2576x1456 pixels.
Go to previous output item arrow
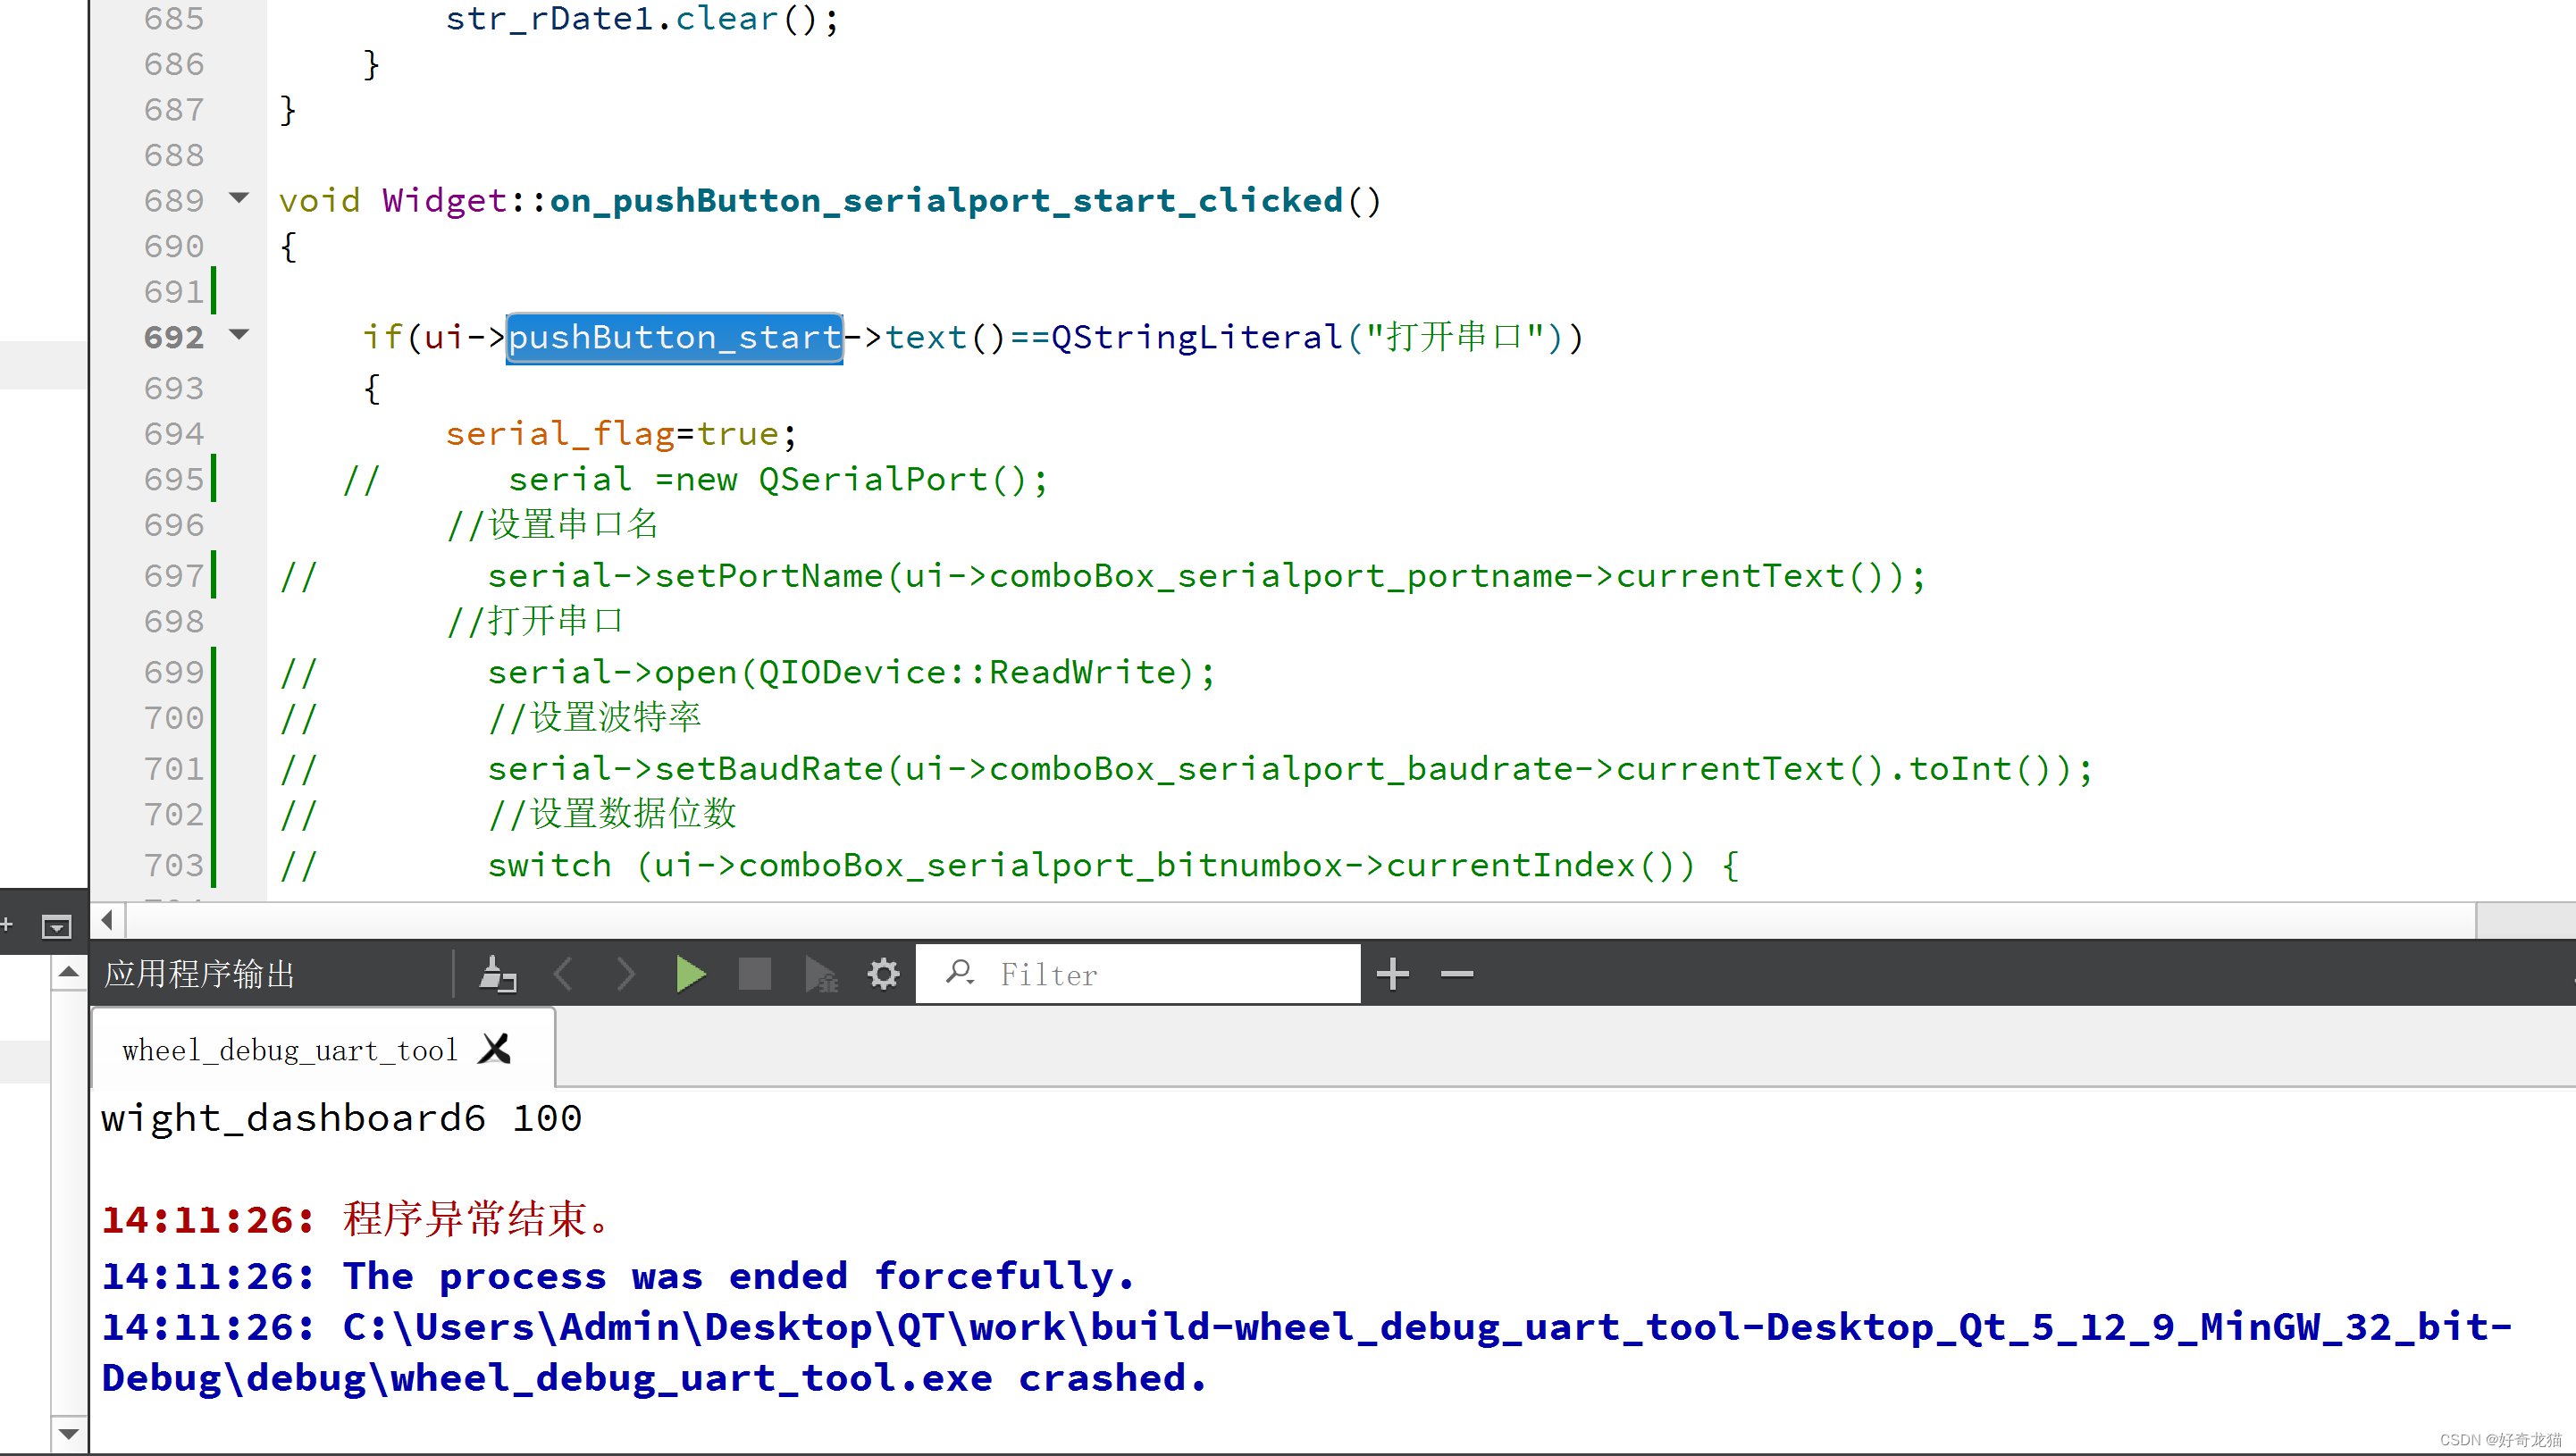[x=564, y=974]
